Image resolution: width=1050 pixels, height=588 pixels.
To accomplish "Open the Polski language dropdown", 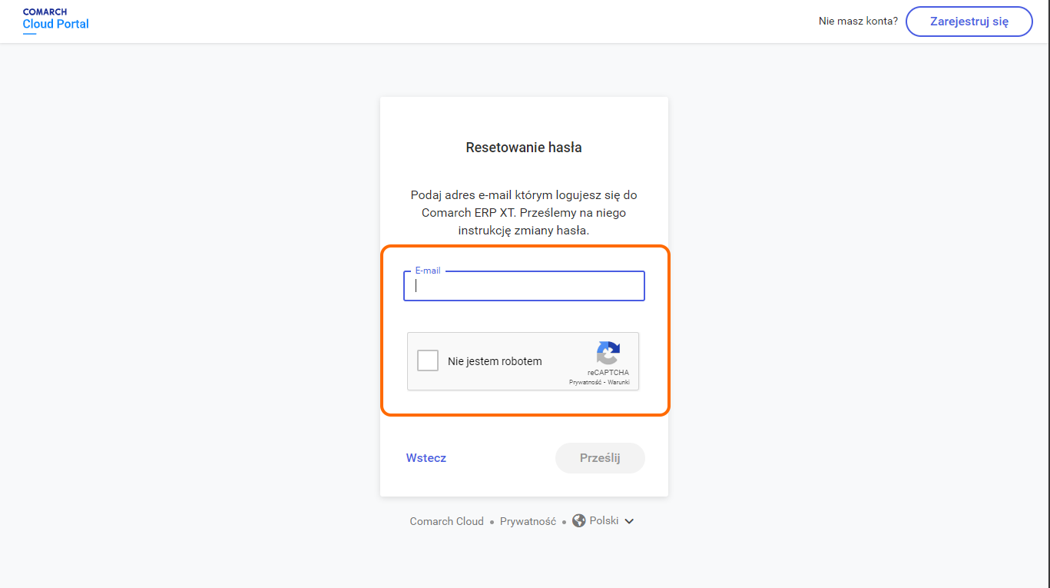I will coord(604,521).
